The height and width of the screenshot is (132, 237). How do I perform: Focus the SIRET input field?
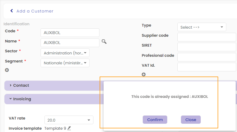(206, 47)
